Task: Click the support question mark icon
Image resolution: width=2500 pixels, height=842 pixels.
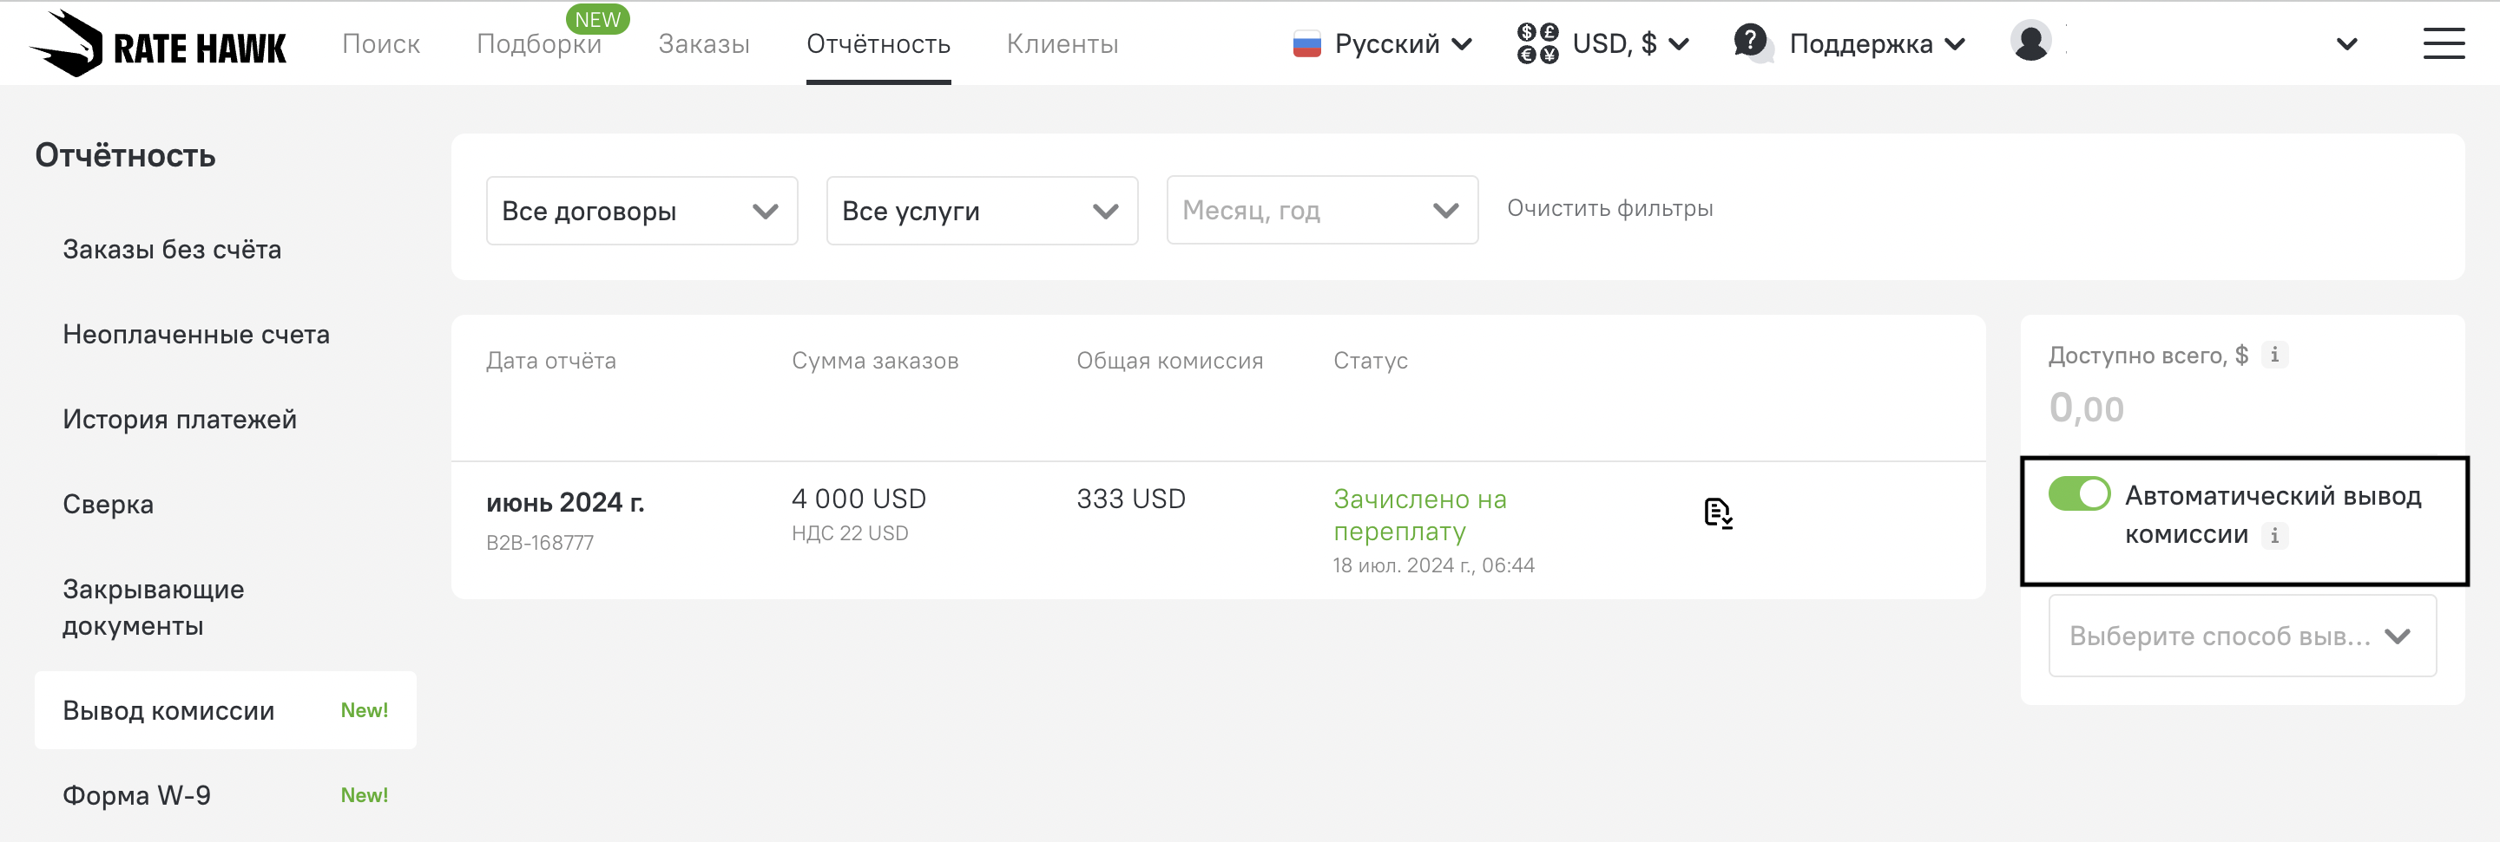Action: (1751, 42)
